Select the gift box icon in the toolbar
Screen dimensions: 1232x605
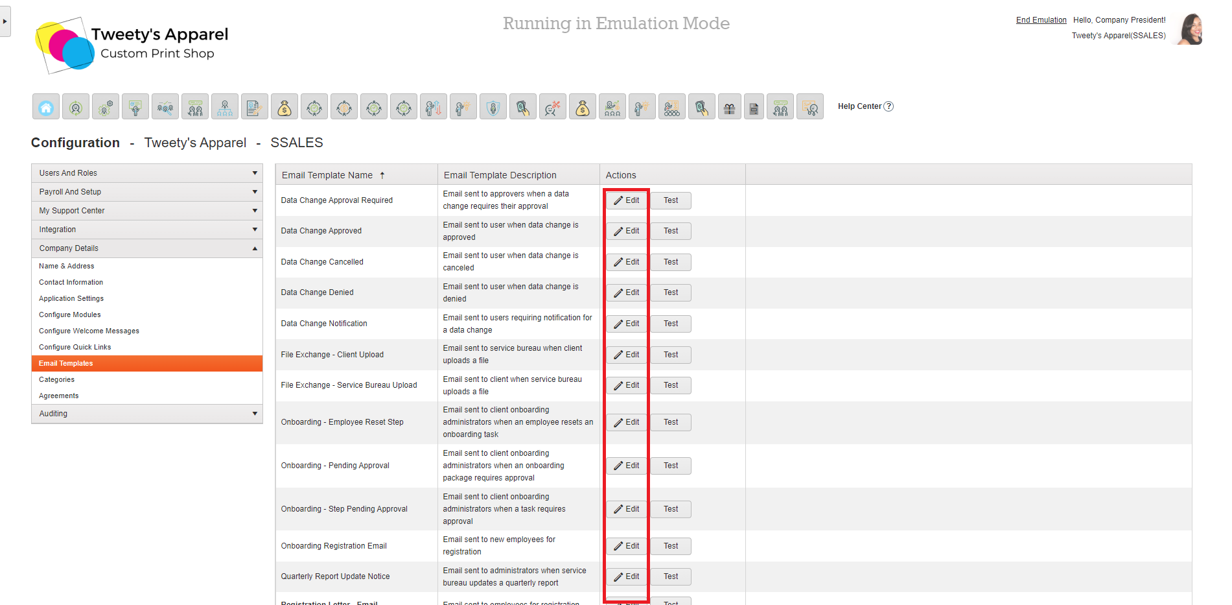coord(729,106)
